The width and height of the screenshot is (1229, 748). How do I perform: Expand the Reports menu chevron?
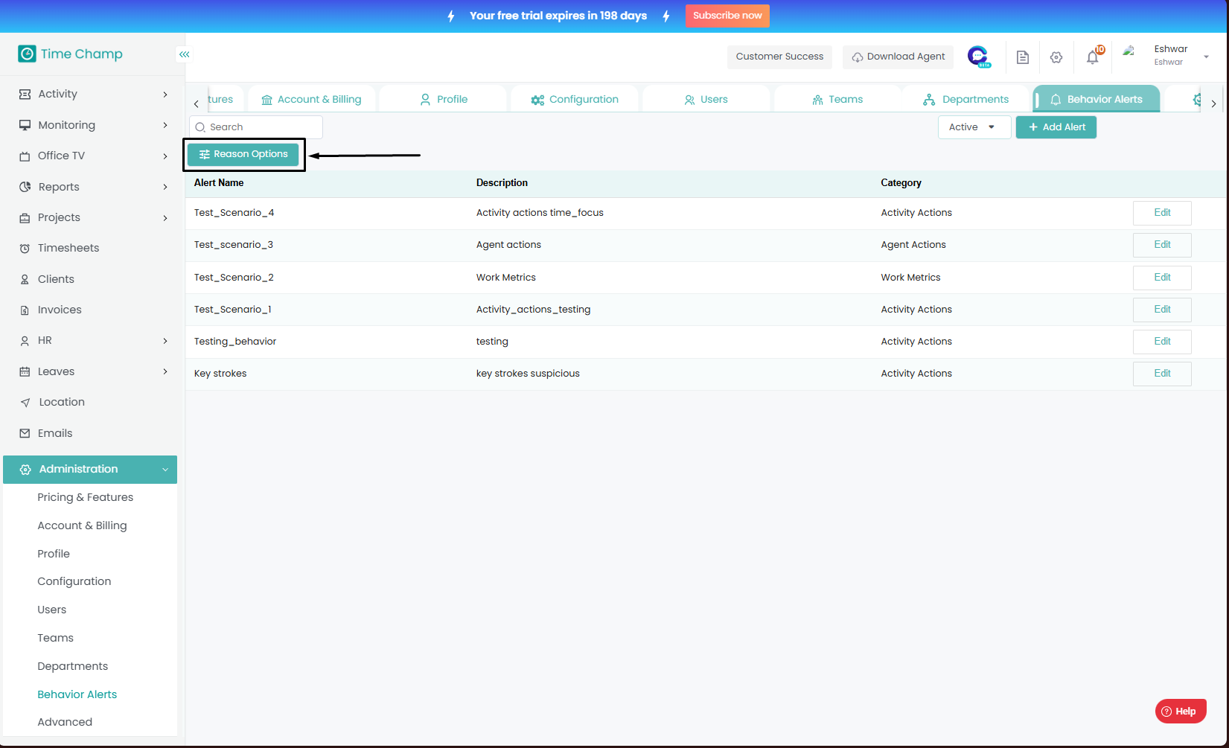(165, 187)
